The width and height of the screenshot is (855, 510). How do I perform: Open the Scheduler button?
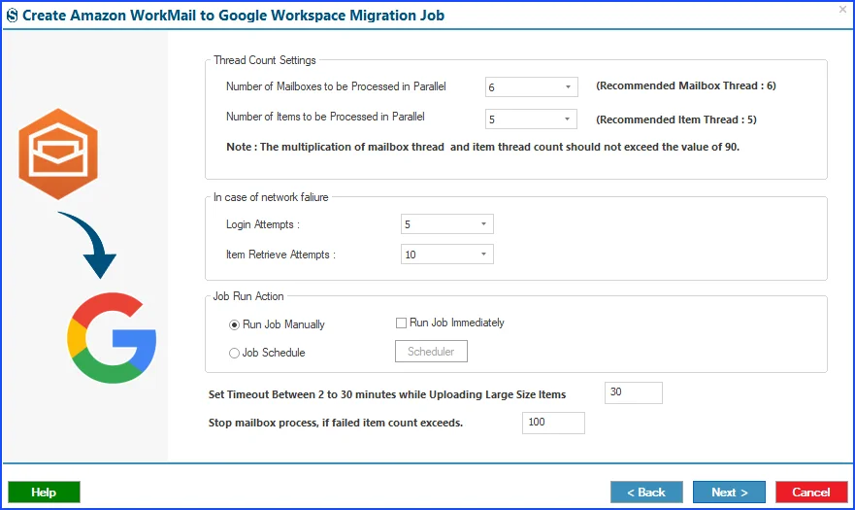(x=431, y=352)
